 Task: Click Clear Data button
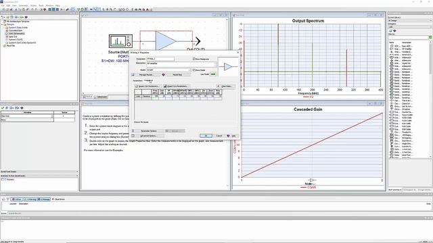tap(225, 86)
